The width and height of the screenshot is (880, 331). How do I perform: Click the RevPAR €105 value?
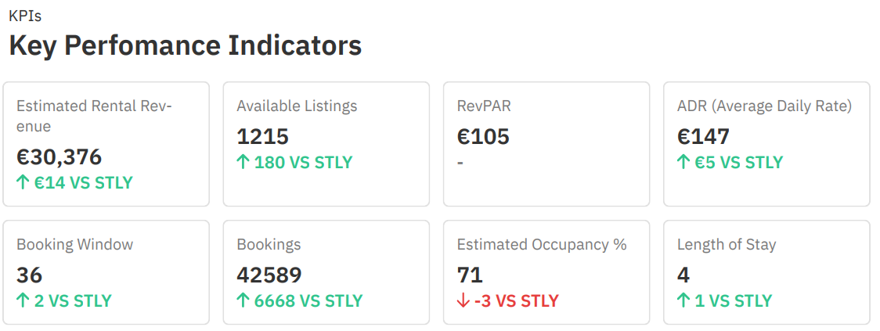click(x=483, y=137)
